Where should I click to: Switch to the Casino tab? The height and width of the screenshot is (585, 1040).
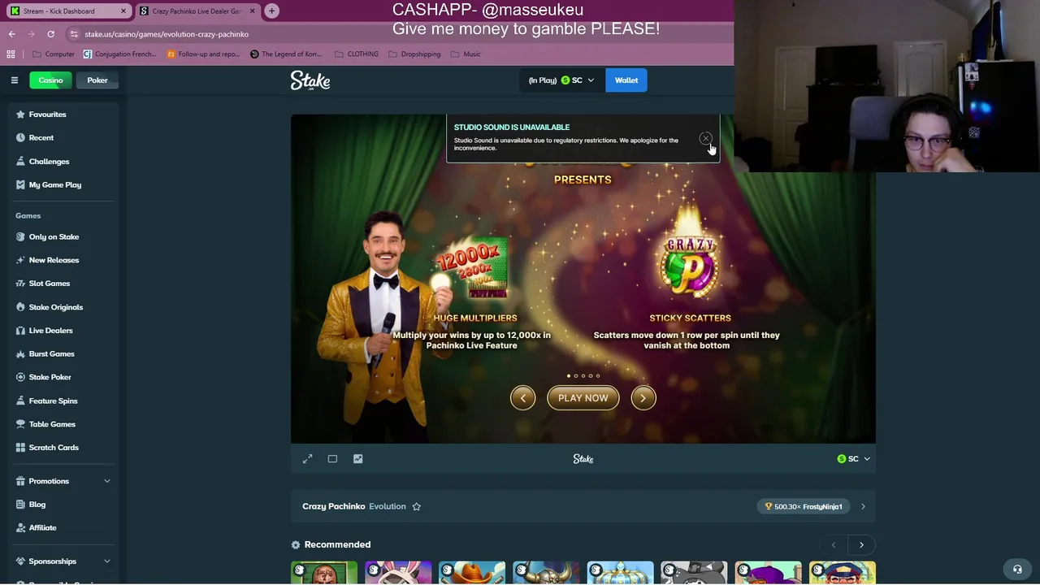(x=50, y=80)
